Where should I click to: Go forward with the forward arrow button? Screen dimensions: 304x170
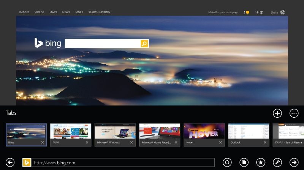(294, 162)
